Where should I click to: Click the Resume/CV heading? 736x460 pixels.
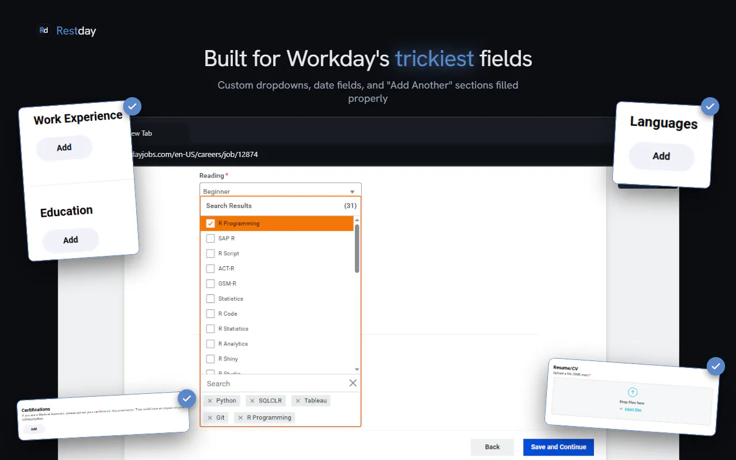tap(566, 368)
